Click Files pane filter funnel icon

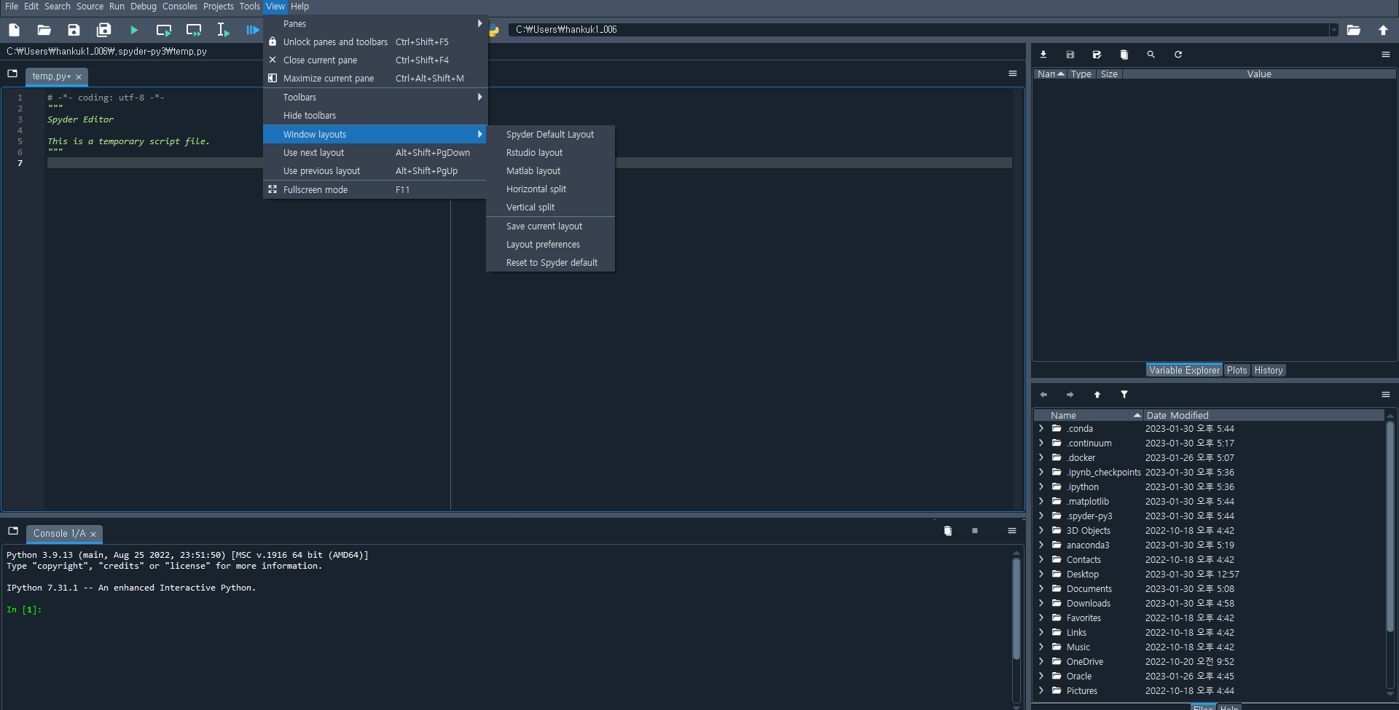pyautogui.click(x=1124, y=395)
